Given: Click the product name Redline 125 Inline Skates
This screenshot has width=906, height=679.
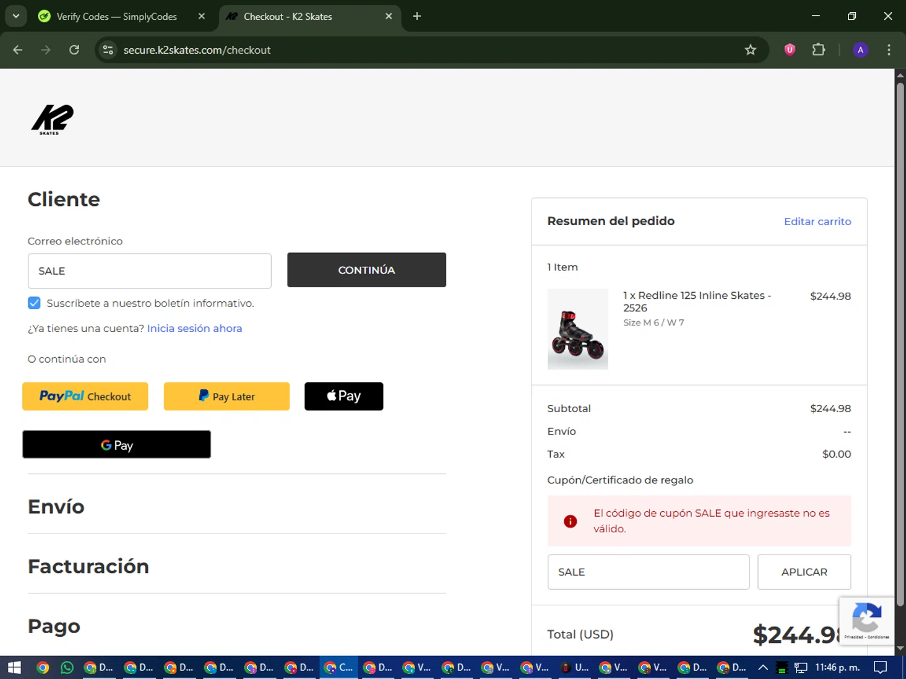Looking at the screenshot, I should [x=697, y=302].
